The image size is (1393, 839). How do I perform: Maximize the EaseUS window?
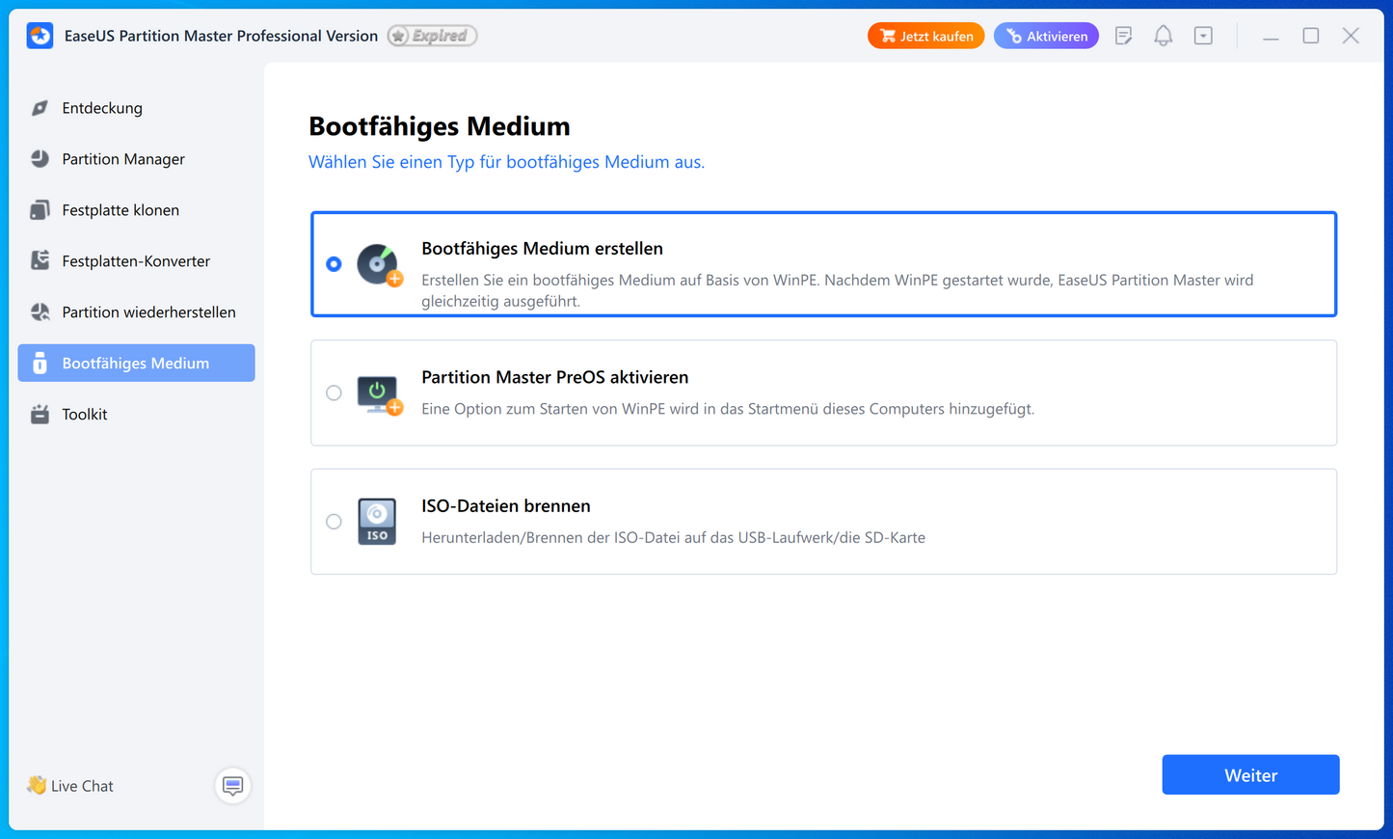click(1311, 36)
